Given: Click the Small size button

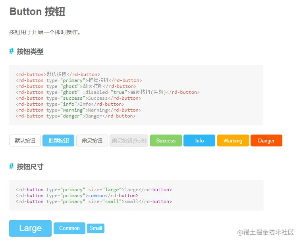Looking at the screenshot, I should point(96,228).
